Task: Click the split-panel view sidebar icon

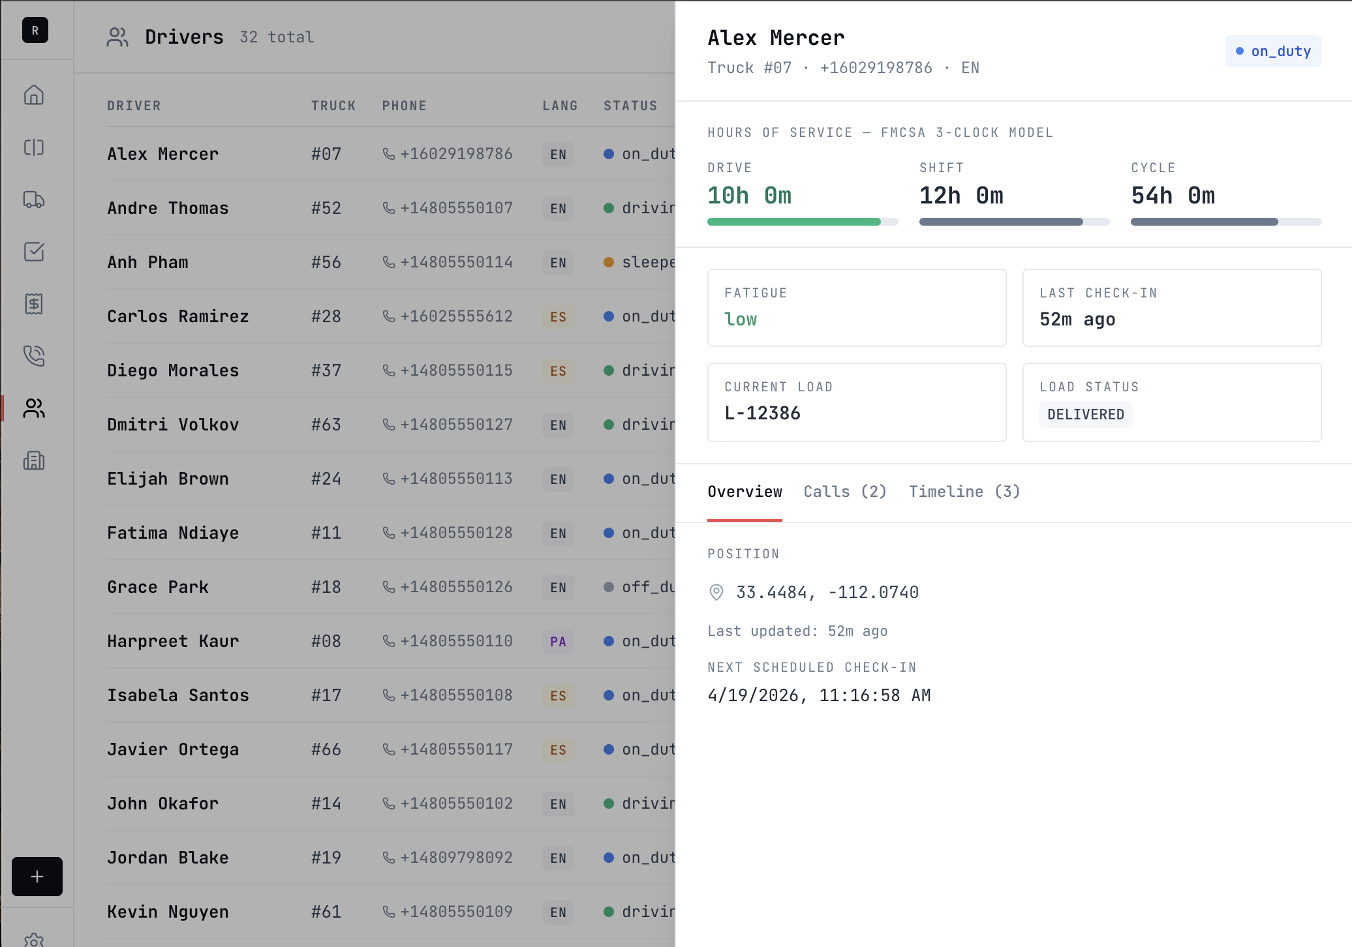Action: (34, 147)
